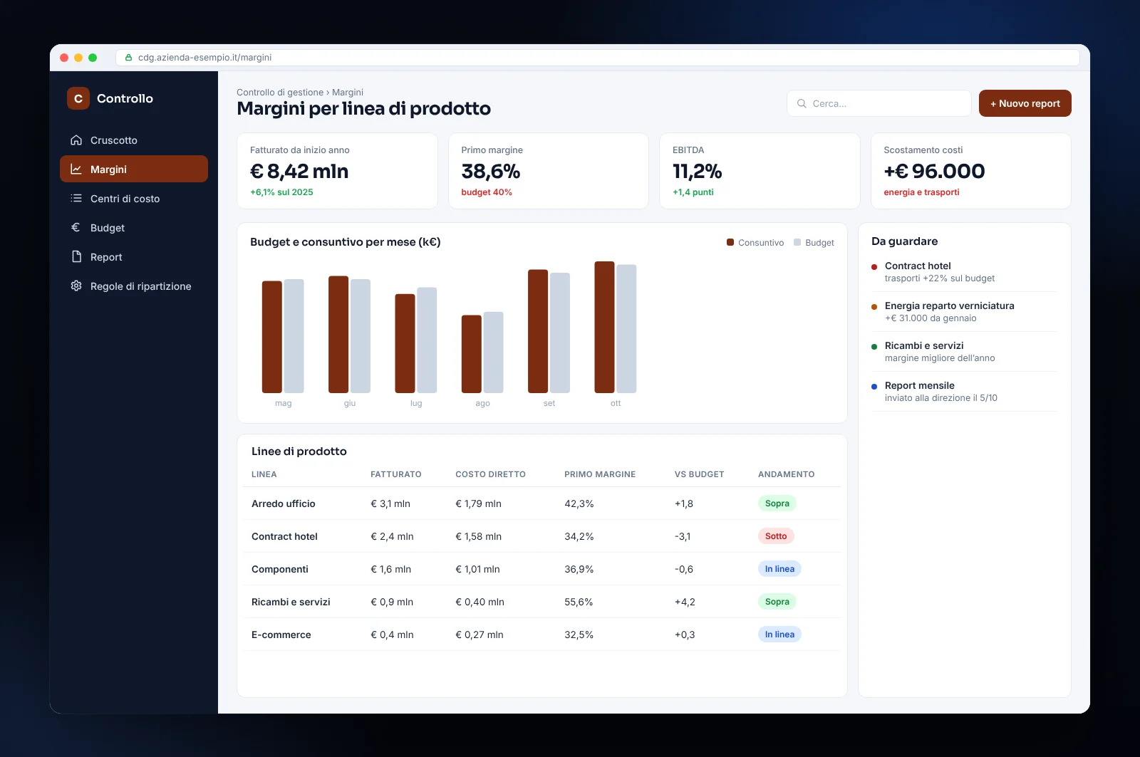Click € 1,79 mln costo diretto cell
Screen dimensions: 1140x757
(478, 503)
